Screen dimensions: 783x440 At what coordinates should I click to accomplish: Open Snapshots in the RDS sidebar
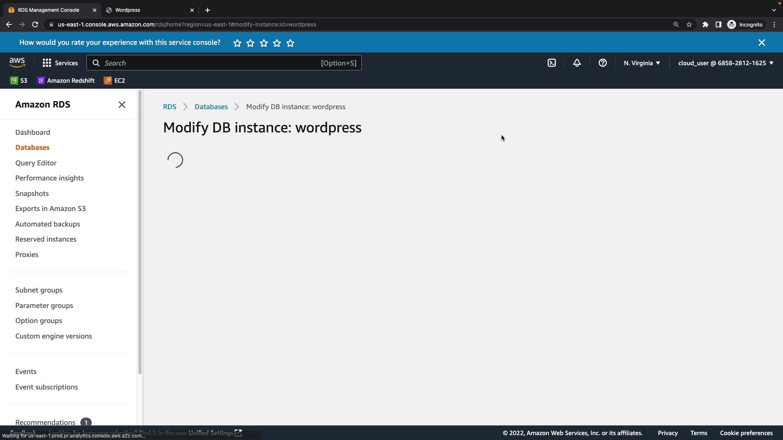32,194
